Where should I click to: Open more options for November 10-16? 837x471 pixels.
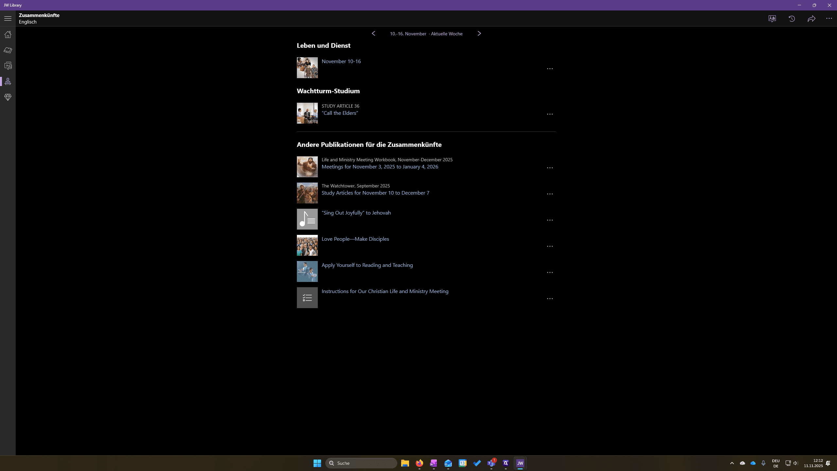(550, 69)
